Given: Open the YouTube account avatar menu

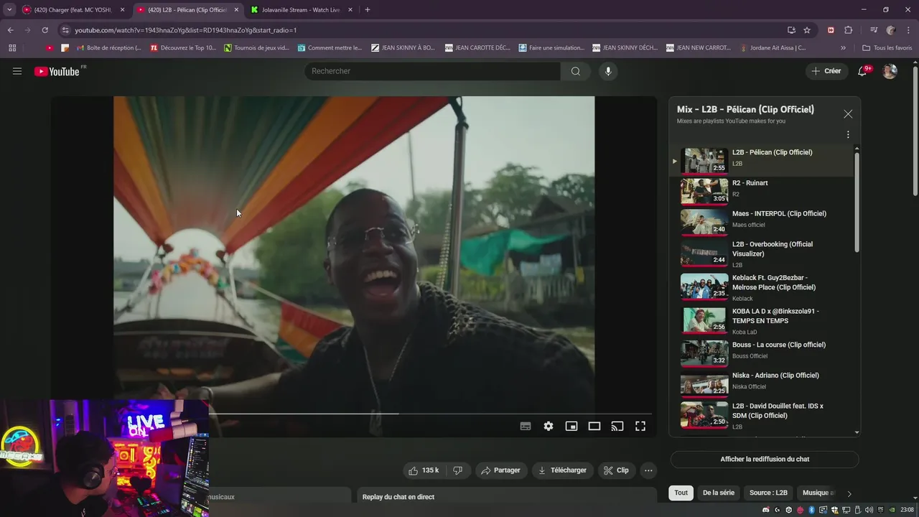Looking at the screenshot, I should point(890,71).
